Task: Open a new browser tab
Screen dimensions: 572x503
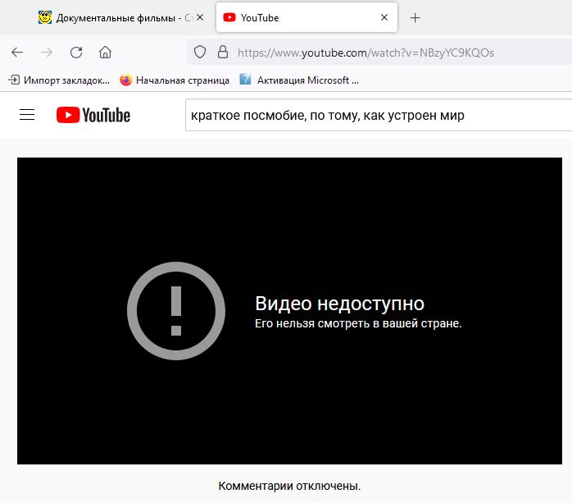Action: point(415,18)
